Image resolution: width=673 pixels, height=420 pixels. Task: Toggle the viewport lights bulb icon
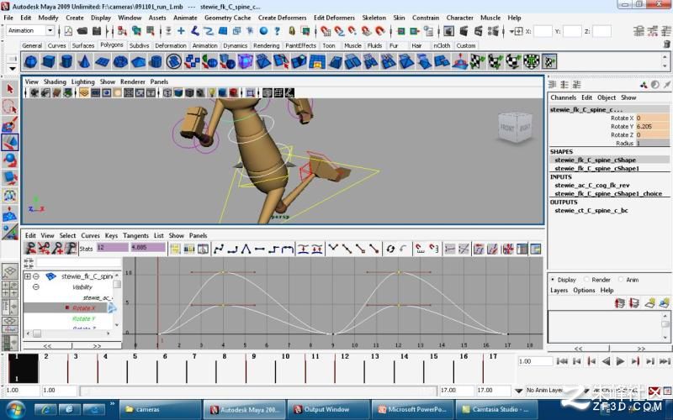[x=212, y=92]
